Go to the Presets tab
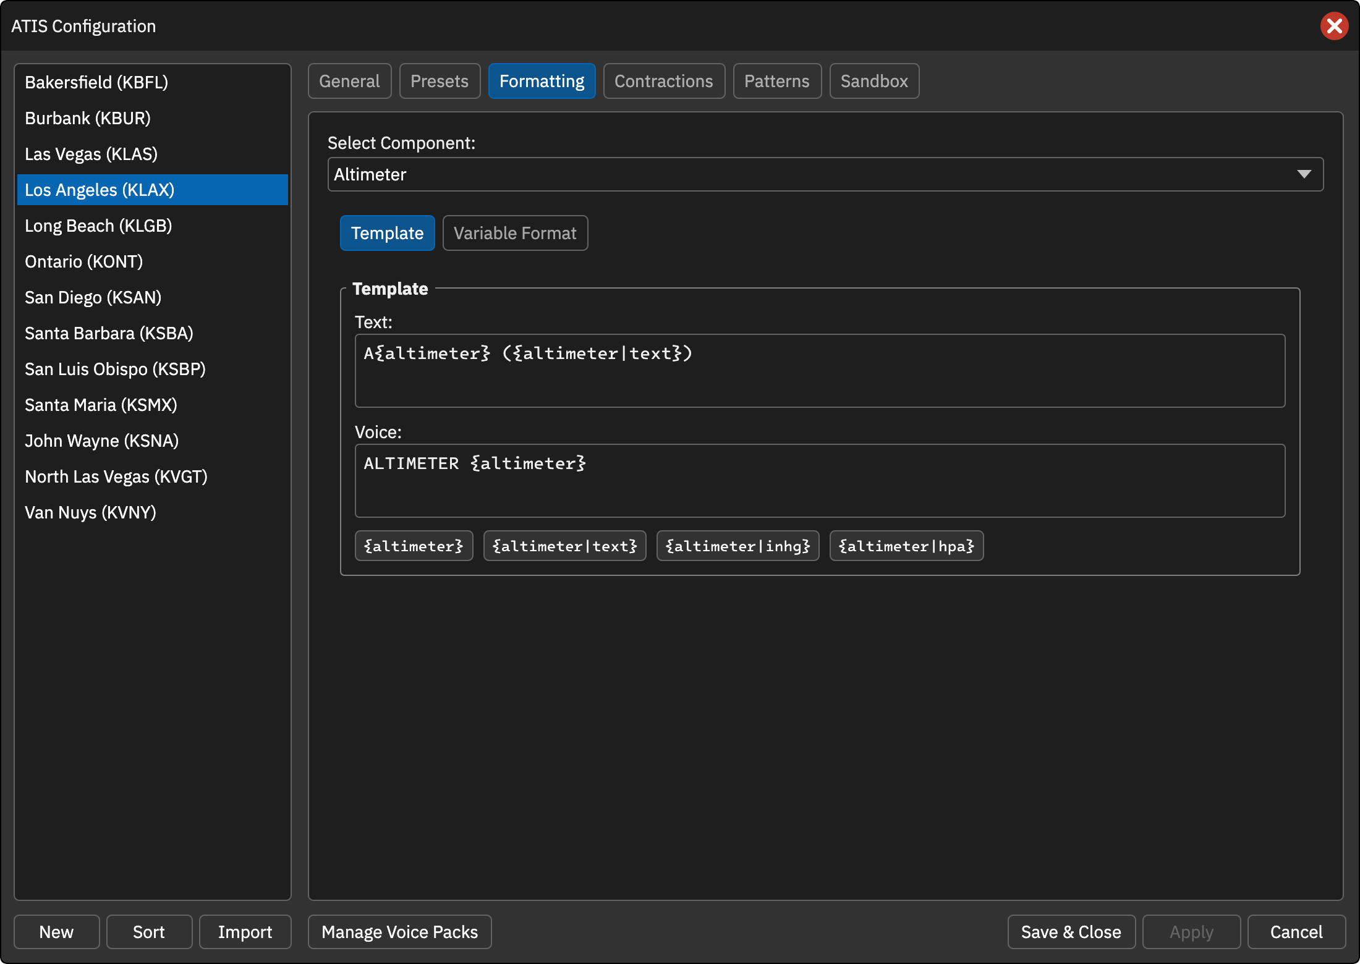 pyautogui.click(x=440, y=81)
